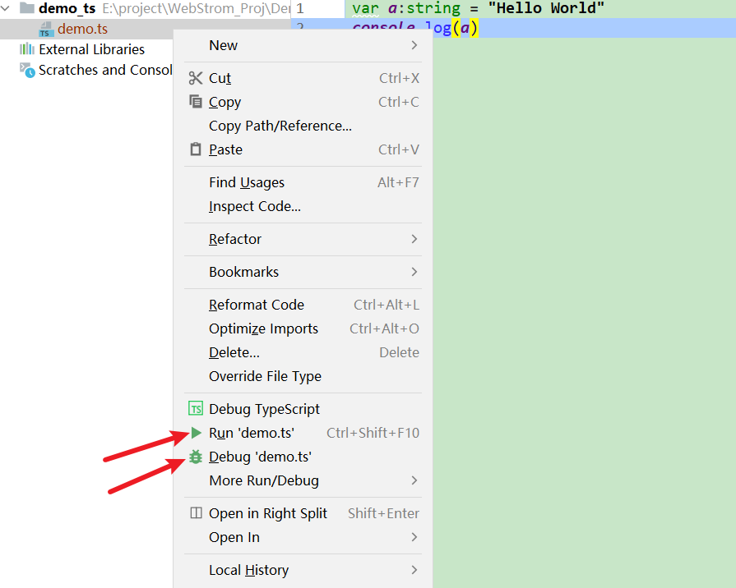This screenshot has height=588, width=736.
Task: Choose Copy from the context menu
Action: point(303,102)
